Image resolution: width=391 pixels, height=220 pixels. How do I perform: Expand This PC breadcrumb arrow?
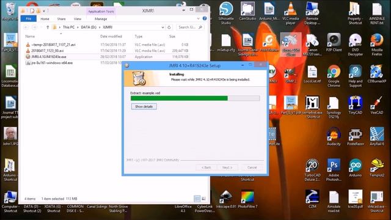tap(78, 27)
